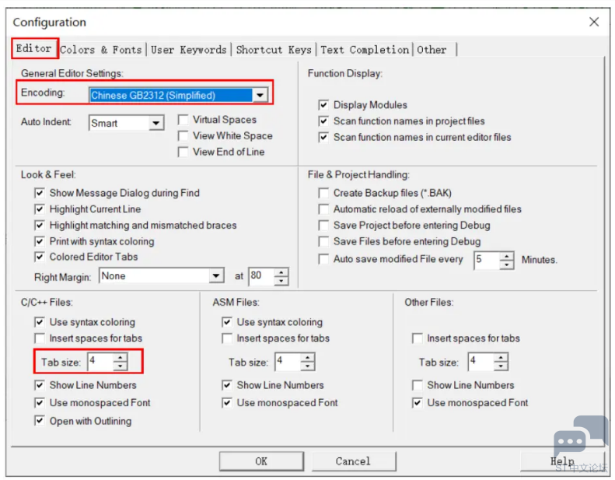615x480 pixels.
Task: Uncheck Display Modules option
Action: pos(323,105)
